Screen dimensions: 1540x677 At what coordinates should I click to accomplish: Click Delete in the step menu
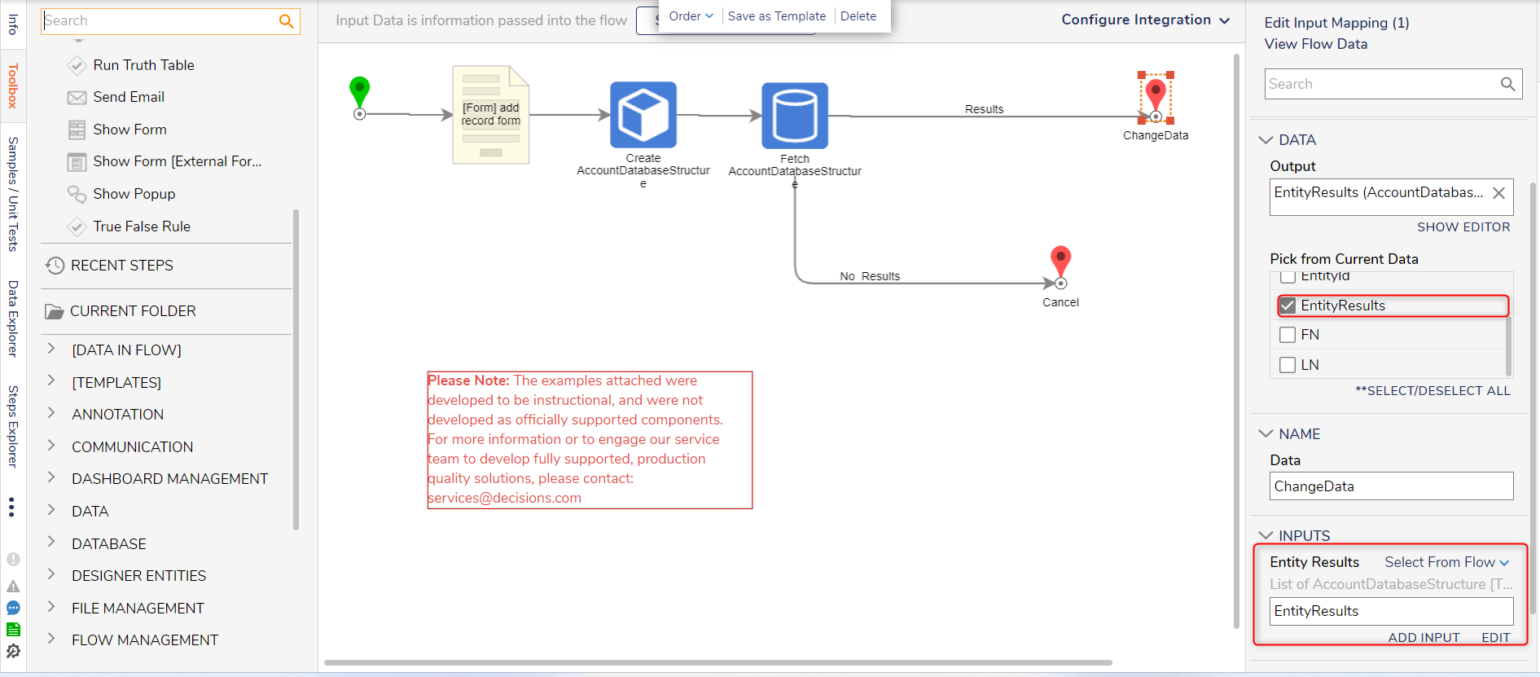(858, 16)
